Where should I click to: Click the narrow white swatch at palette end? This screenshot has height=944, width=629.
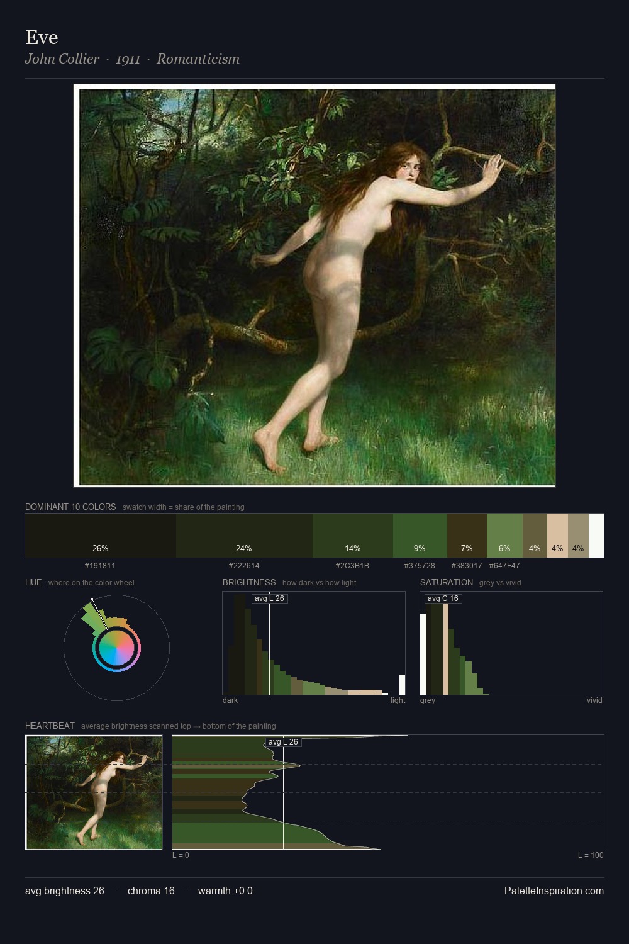(x=596, y=536)
